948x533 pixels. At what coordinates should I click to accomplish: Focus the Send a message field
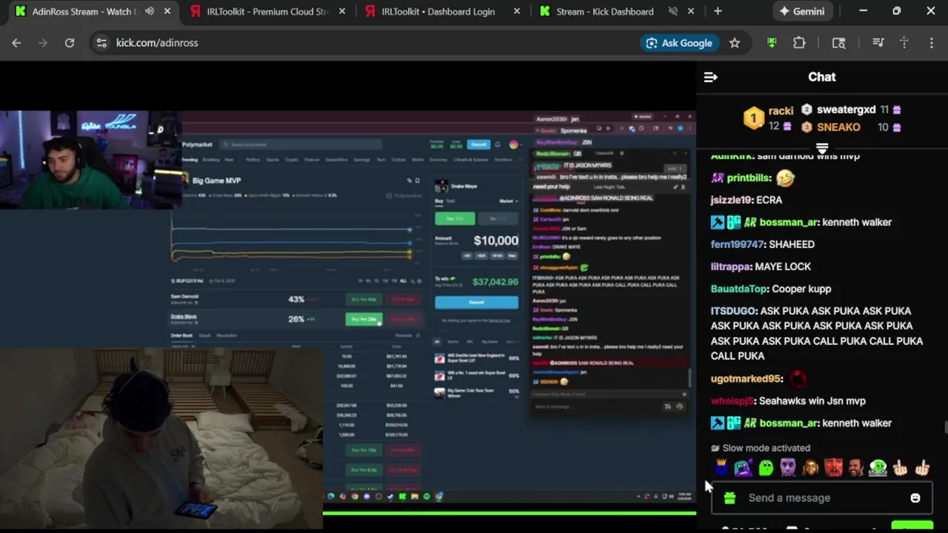(821, 498)
